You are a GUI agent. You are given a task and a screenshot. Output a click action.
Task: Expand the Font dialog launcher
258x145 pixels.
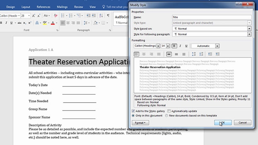(x=57, y=30)
